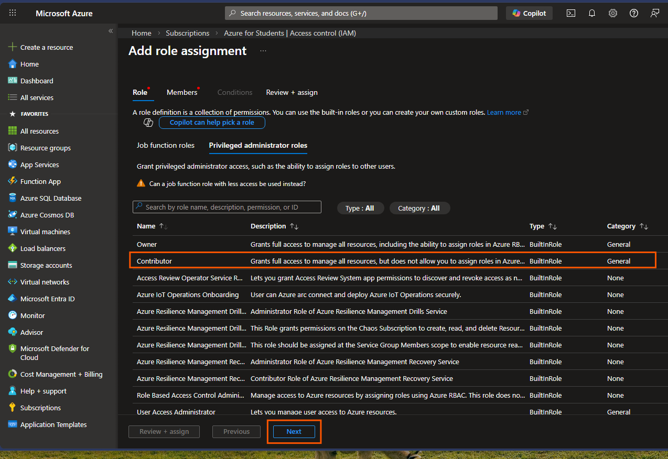Click the Function App lightning icon
Viewport: 668px width, 459px height.
[13, 181]
